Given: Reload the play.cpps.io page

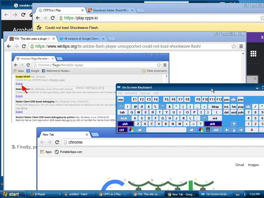Looking at the screenshot, I should coord(53,18).
